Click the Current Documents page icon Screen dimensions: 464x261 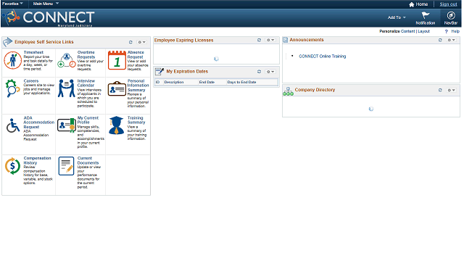pos(66,166)
